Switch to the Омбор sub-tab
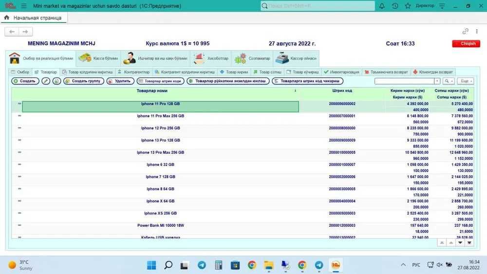Viewport: 487px width, 274px height. click(20, 72)
